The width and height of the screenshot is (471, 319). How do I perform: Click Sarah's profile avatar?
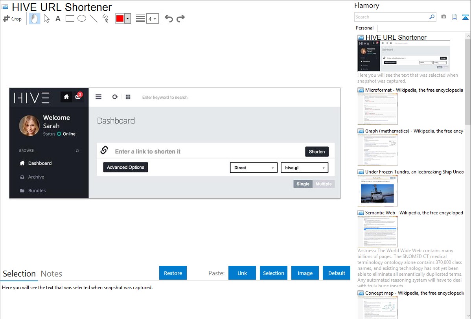(29, 126)
